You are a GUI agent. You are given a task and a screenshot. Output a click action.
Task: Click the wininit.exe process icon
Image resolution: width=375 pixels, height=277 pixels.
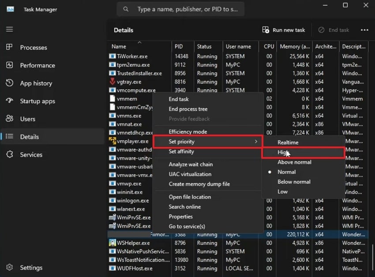[112, 192]
